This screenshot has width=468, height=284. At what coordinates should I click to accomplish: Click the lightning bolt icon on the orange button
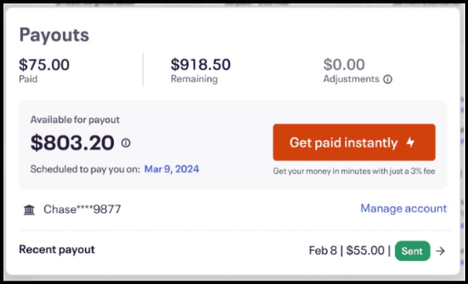tap(410, 142)
